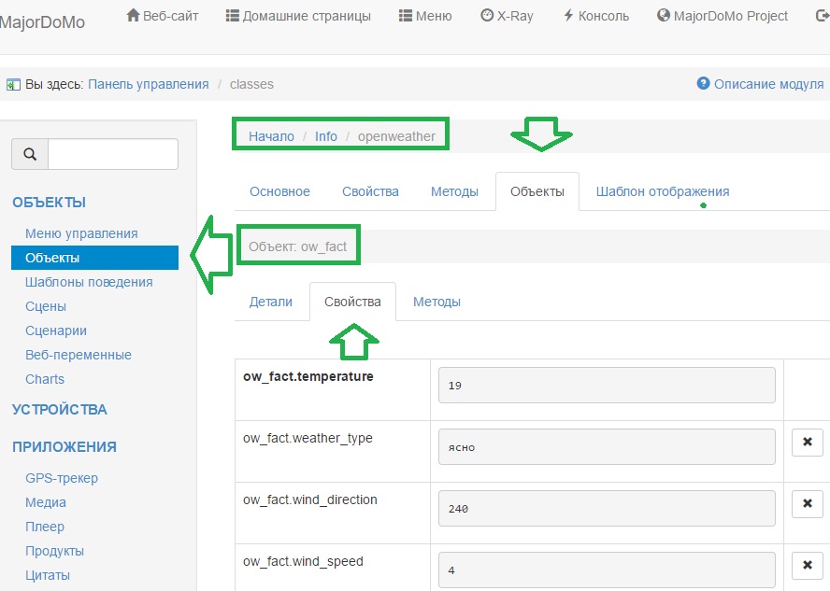The image size is (830, 591).
Task: Open Шаблоны поведения in sidebar
Action: tap(89, 282)
